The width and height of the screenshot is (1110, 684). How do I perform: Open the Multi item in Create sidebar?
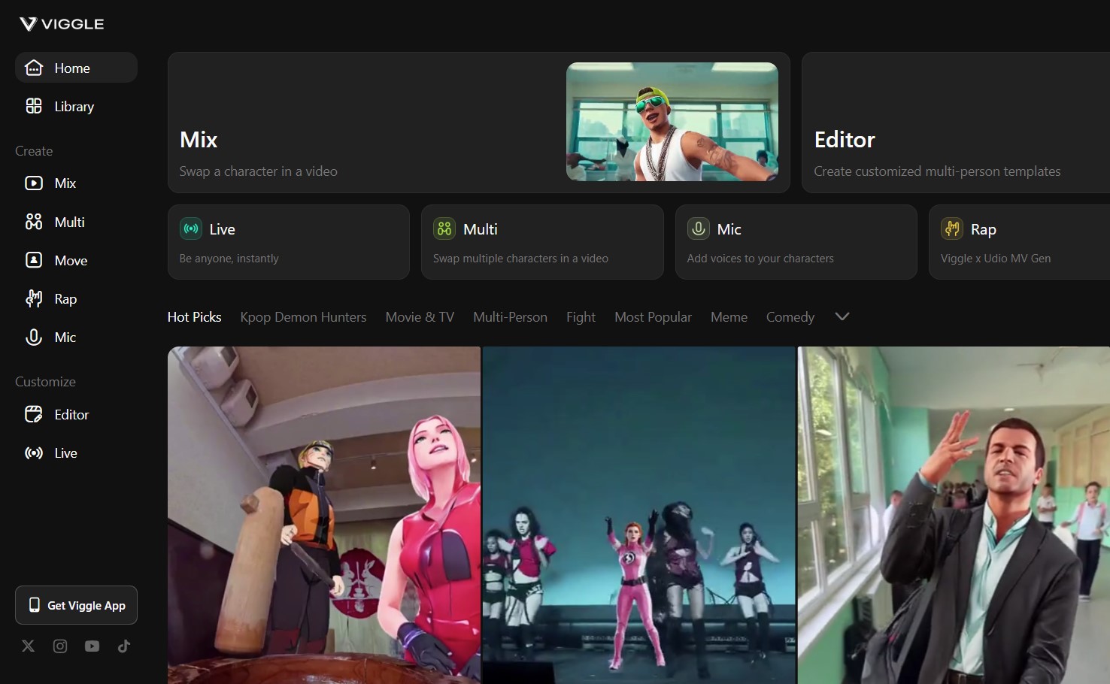coord(69,222)
